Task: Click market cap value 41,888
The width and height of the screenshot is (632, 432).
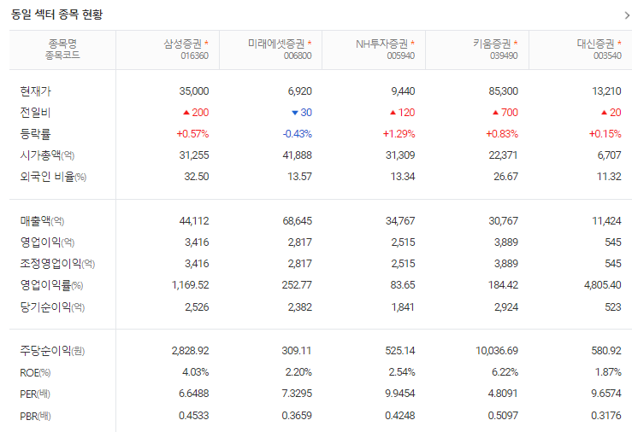Action: (298, 155)
